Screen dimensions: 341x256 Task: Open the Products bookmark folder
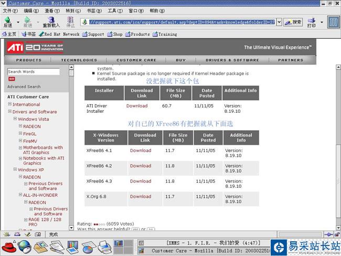137,34
